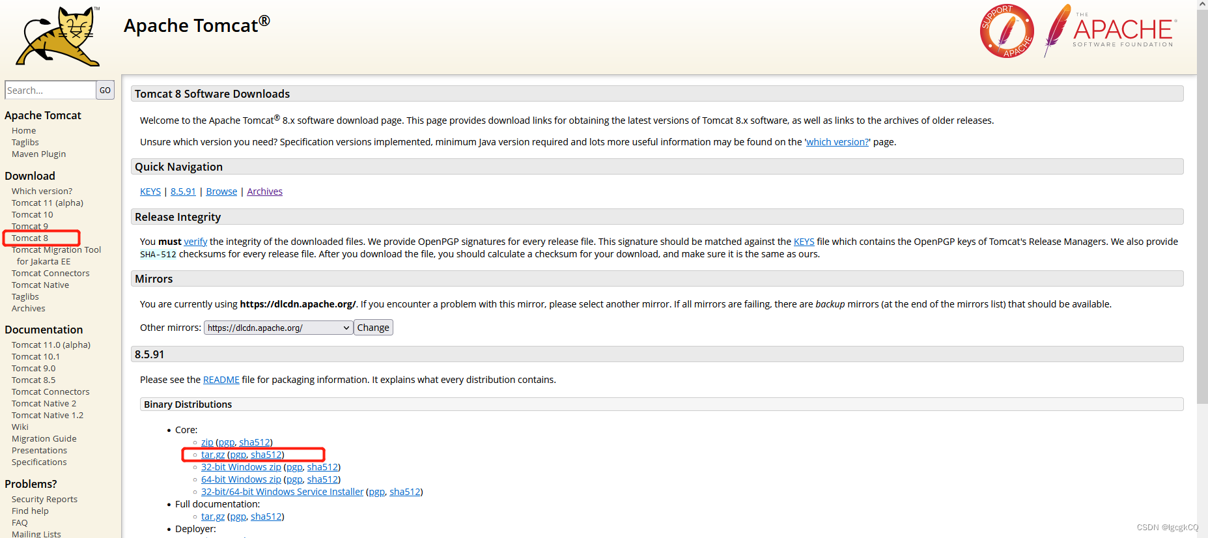Open Tomcat 11.0 (alpha) documentation
The image size is (1208, 538).
point(51,345)
